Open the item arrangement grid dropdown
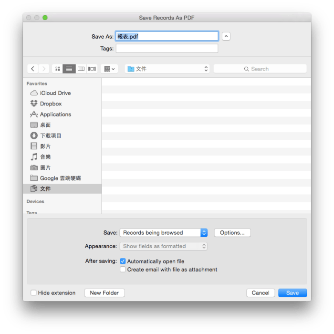The image size is (334, 334). (x=109, y=69)
